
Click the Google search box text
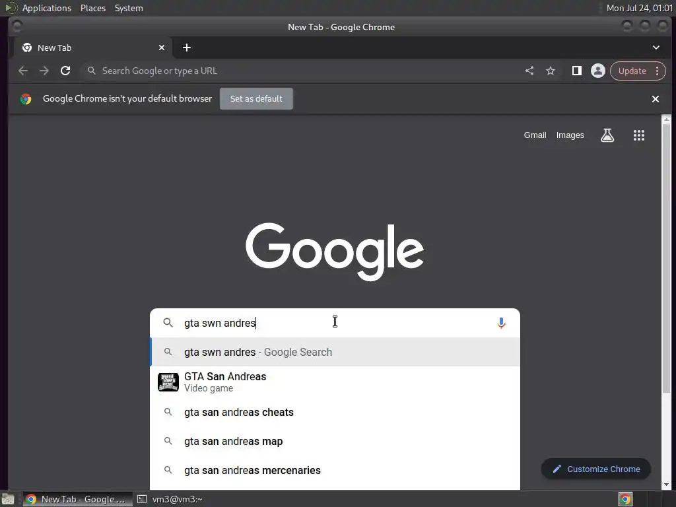click(220, 323)
